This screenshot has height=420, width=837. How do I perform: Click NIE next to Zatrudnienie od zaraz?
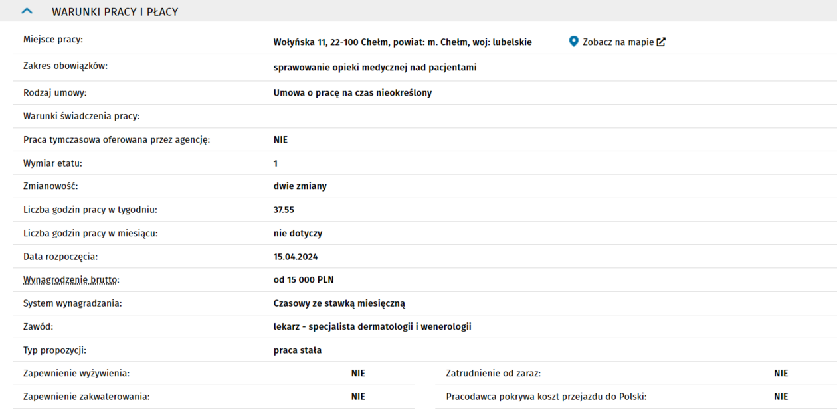pyautogui.click(x=781, y=374)
